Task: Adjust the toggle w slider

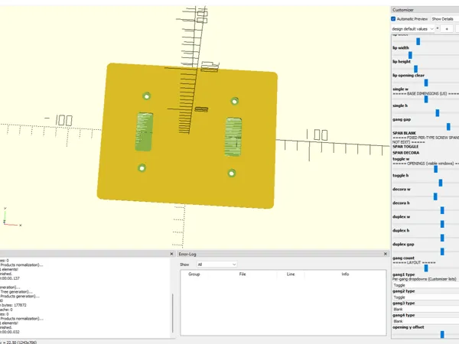Action: [x=435, y=169]
